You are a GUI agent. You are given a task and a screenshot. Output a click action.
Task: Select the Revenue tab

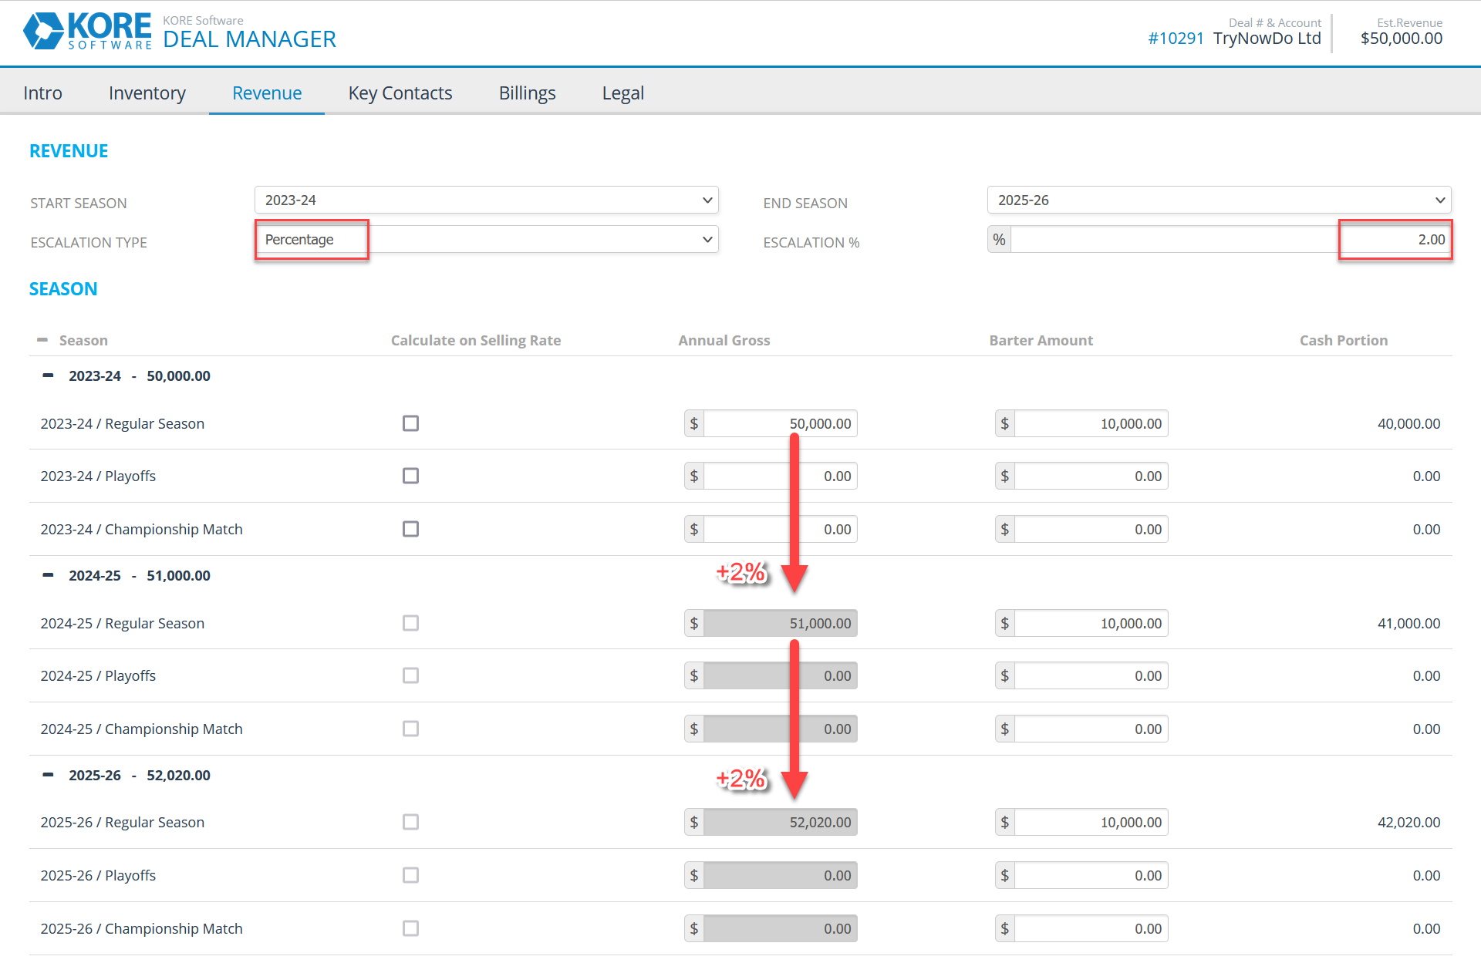(267, 93)
